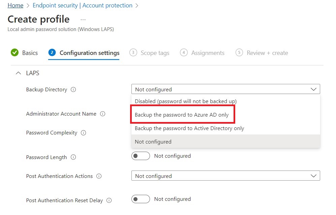Go to the Home breadcrumb link

point(16,6)
